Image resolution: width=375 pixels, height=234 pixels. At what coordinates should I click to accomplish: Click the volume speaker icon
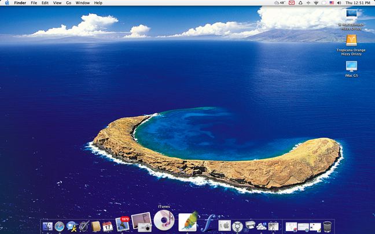click(x=339, y=3)
